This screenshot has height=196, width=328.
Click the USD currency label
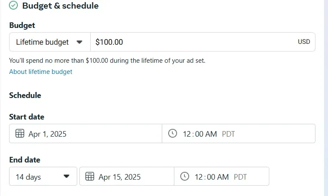(x=304, y=42)
